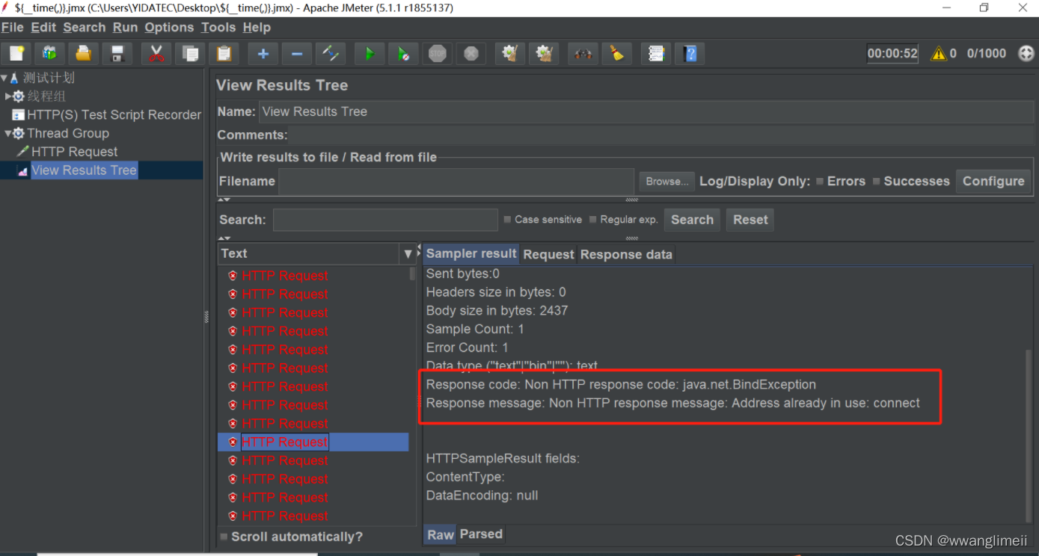1039x556 pixels.
Task: Stop the test with the Stop icon
Action: pos(438,53)
